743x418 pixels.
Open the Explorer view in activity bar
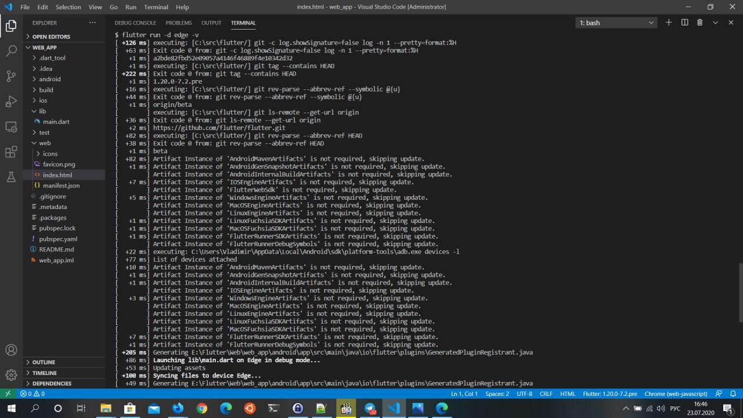click(11, 26)
